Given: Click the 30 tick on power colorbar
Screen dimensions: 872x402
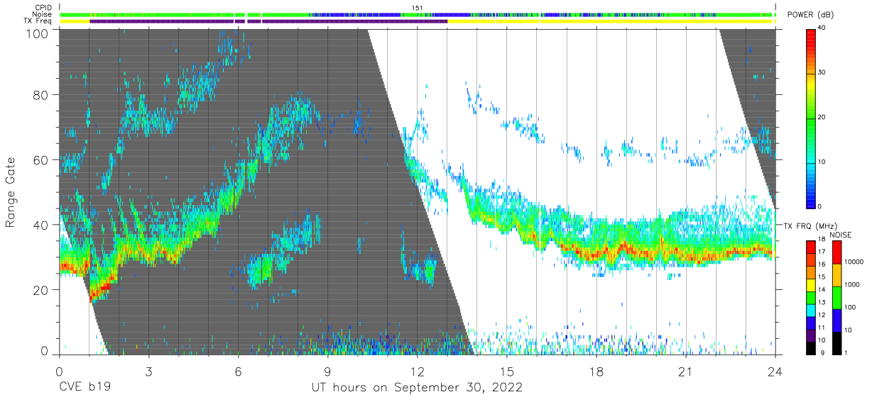Looking at the screenshot, I should (823, 72).
